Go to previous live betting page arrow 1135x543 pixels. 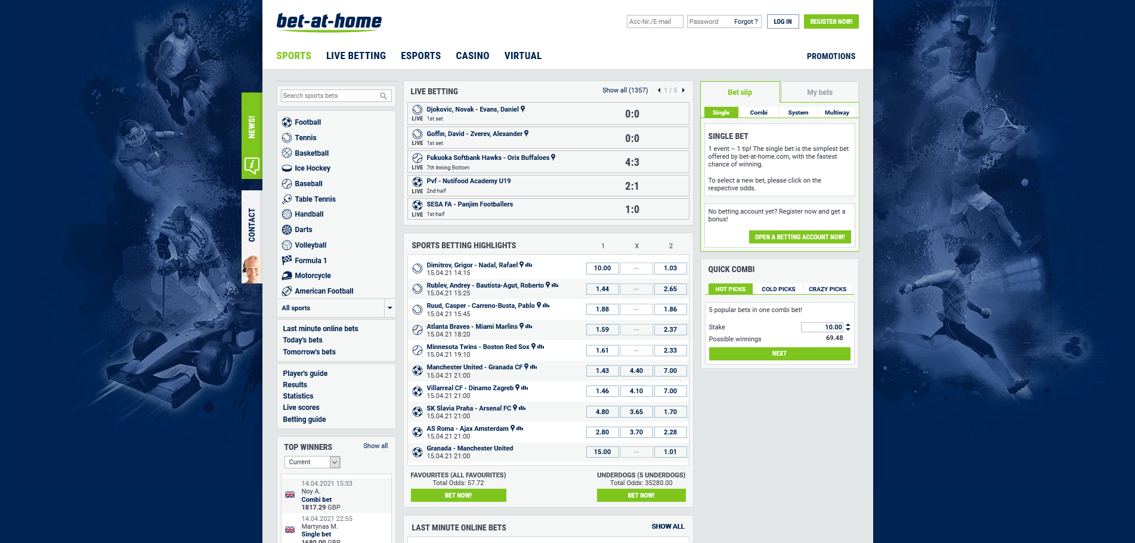(659, 91)
